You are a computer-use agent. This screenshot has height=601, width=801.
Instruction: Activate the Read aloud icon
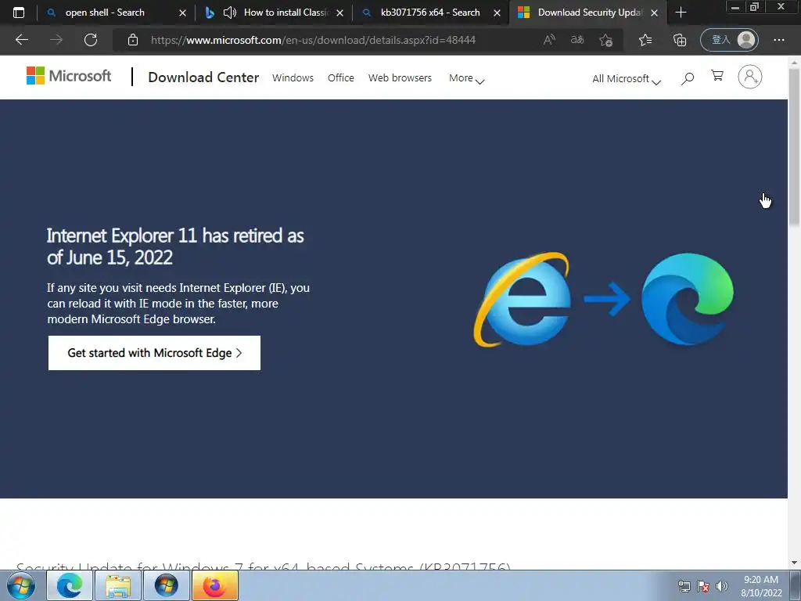pos(549,40)
